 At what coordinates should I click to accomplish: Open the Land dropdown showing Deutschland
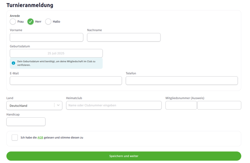click(34, 105)
